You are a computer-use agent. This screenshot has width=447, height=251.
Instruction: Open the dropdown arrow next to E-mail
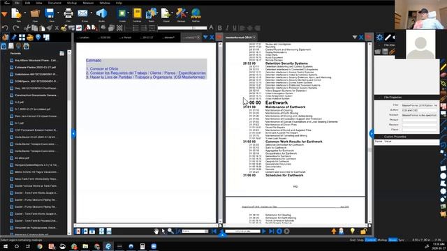point(91,13)
